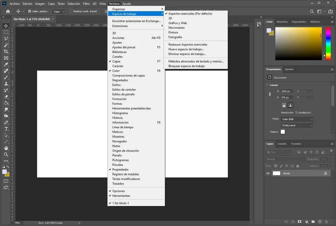Viewport: 336px width, 226px height.
Task: Select the Magic Wand tool
Action: click(x=6, y=45)
